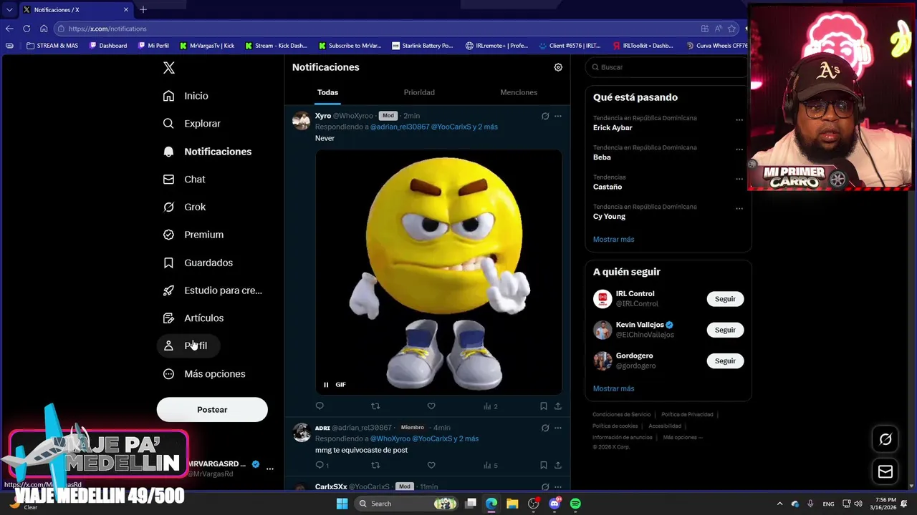Switch to the Todas tab
The image size is (917, 515).
pos(327,92)
